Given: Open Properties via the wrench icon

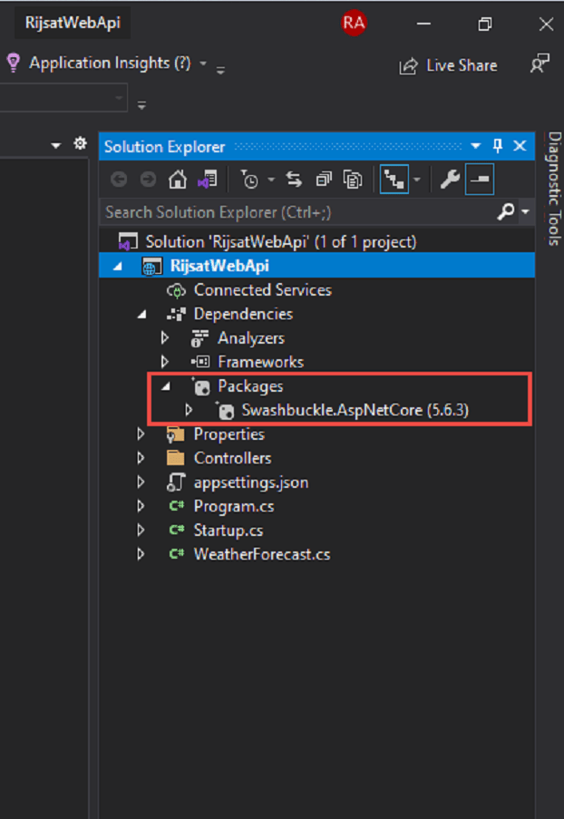Looking at the screenshot, I should click(450, 180).
